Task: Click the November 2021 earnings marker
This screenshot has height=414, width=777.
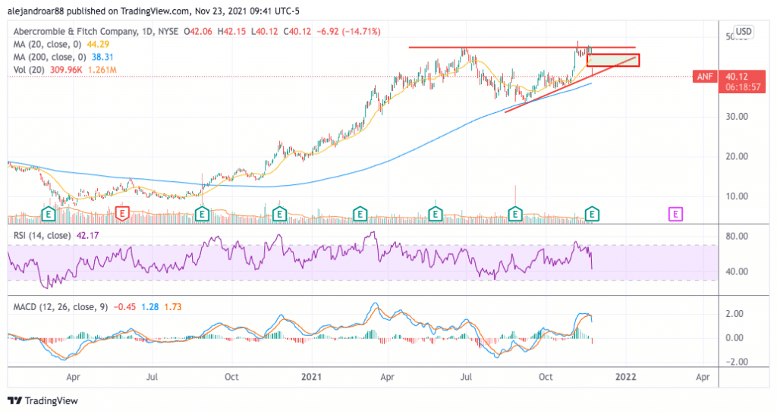Action: point(592,214)
